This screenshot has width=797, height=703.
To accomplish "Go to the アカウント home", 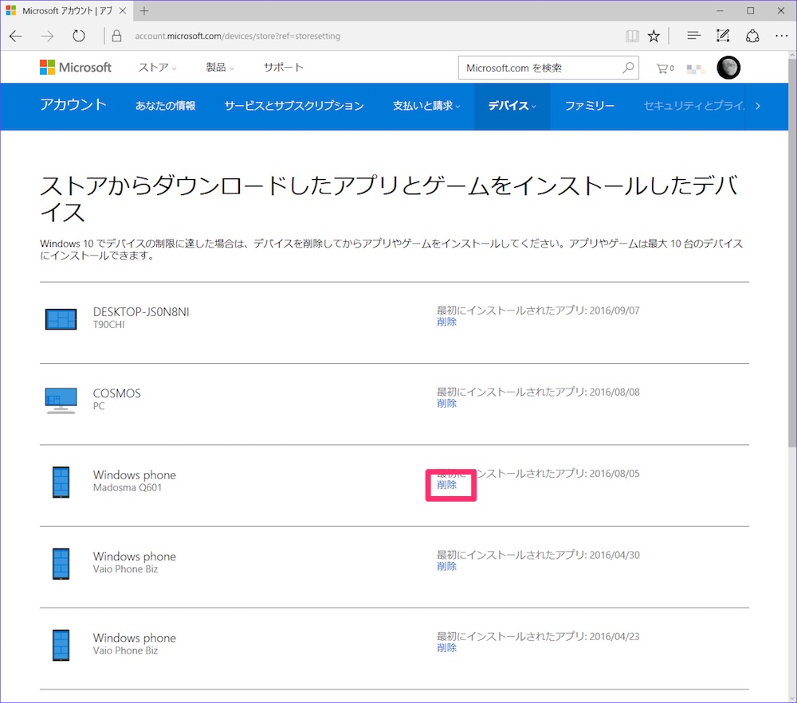I will click(73, 104).
